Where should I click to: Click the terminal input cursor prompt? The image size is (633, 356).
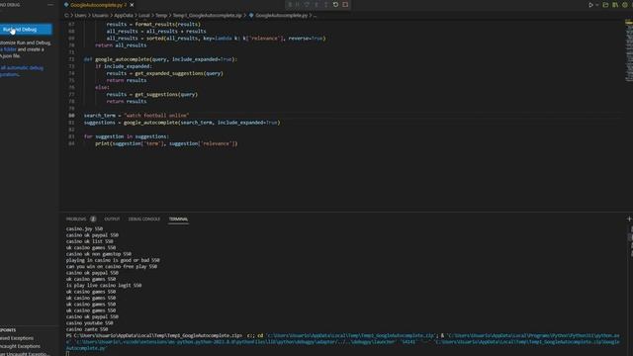pyautogui.click(x=68, y=354)
